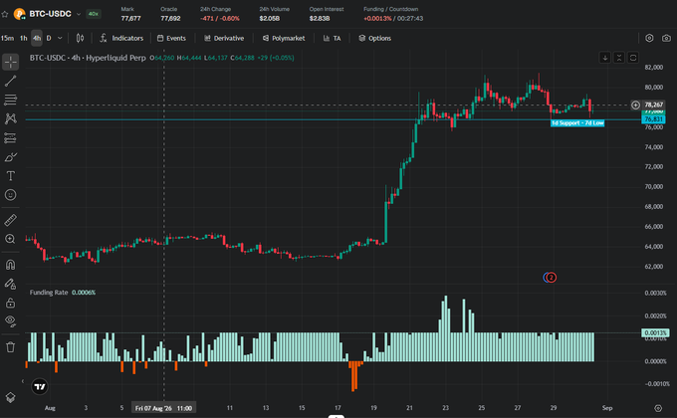The width and height of the screenshot is (677, 418).
Task: Hide all drawings with eye icon
Action: 10,321
